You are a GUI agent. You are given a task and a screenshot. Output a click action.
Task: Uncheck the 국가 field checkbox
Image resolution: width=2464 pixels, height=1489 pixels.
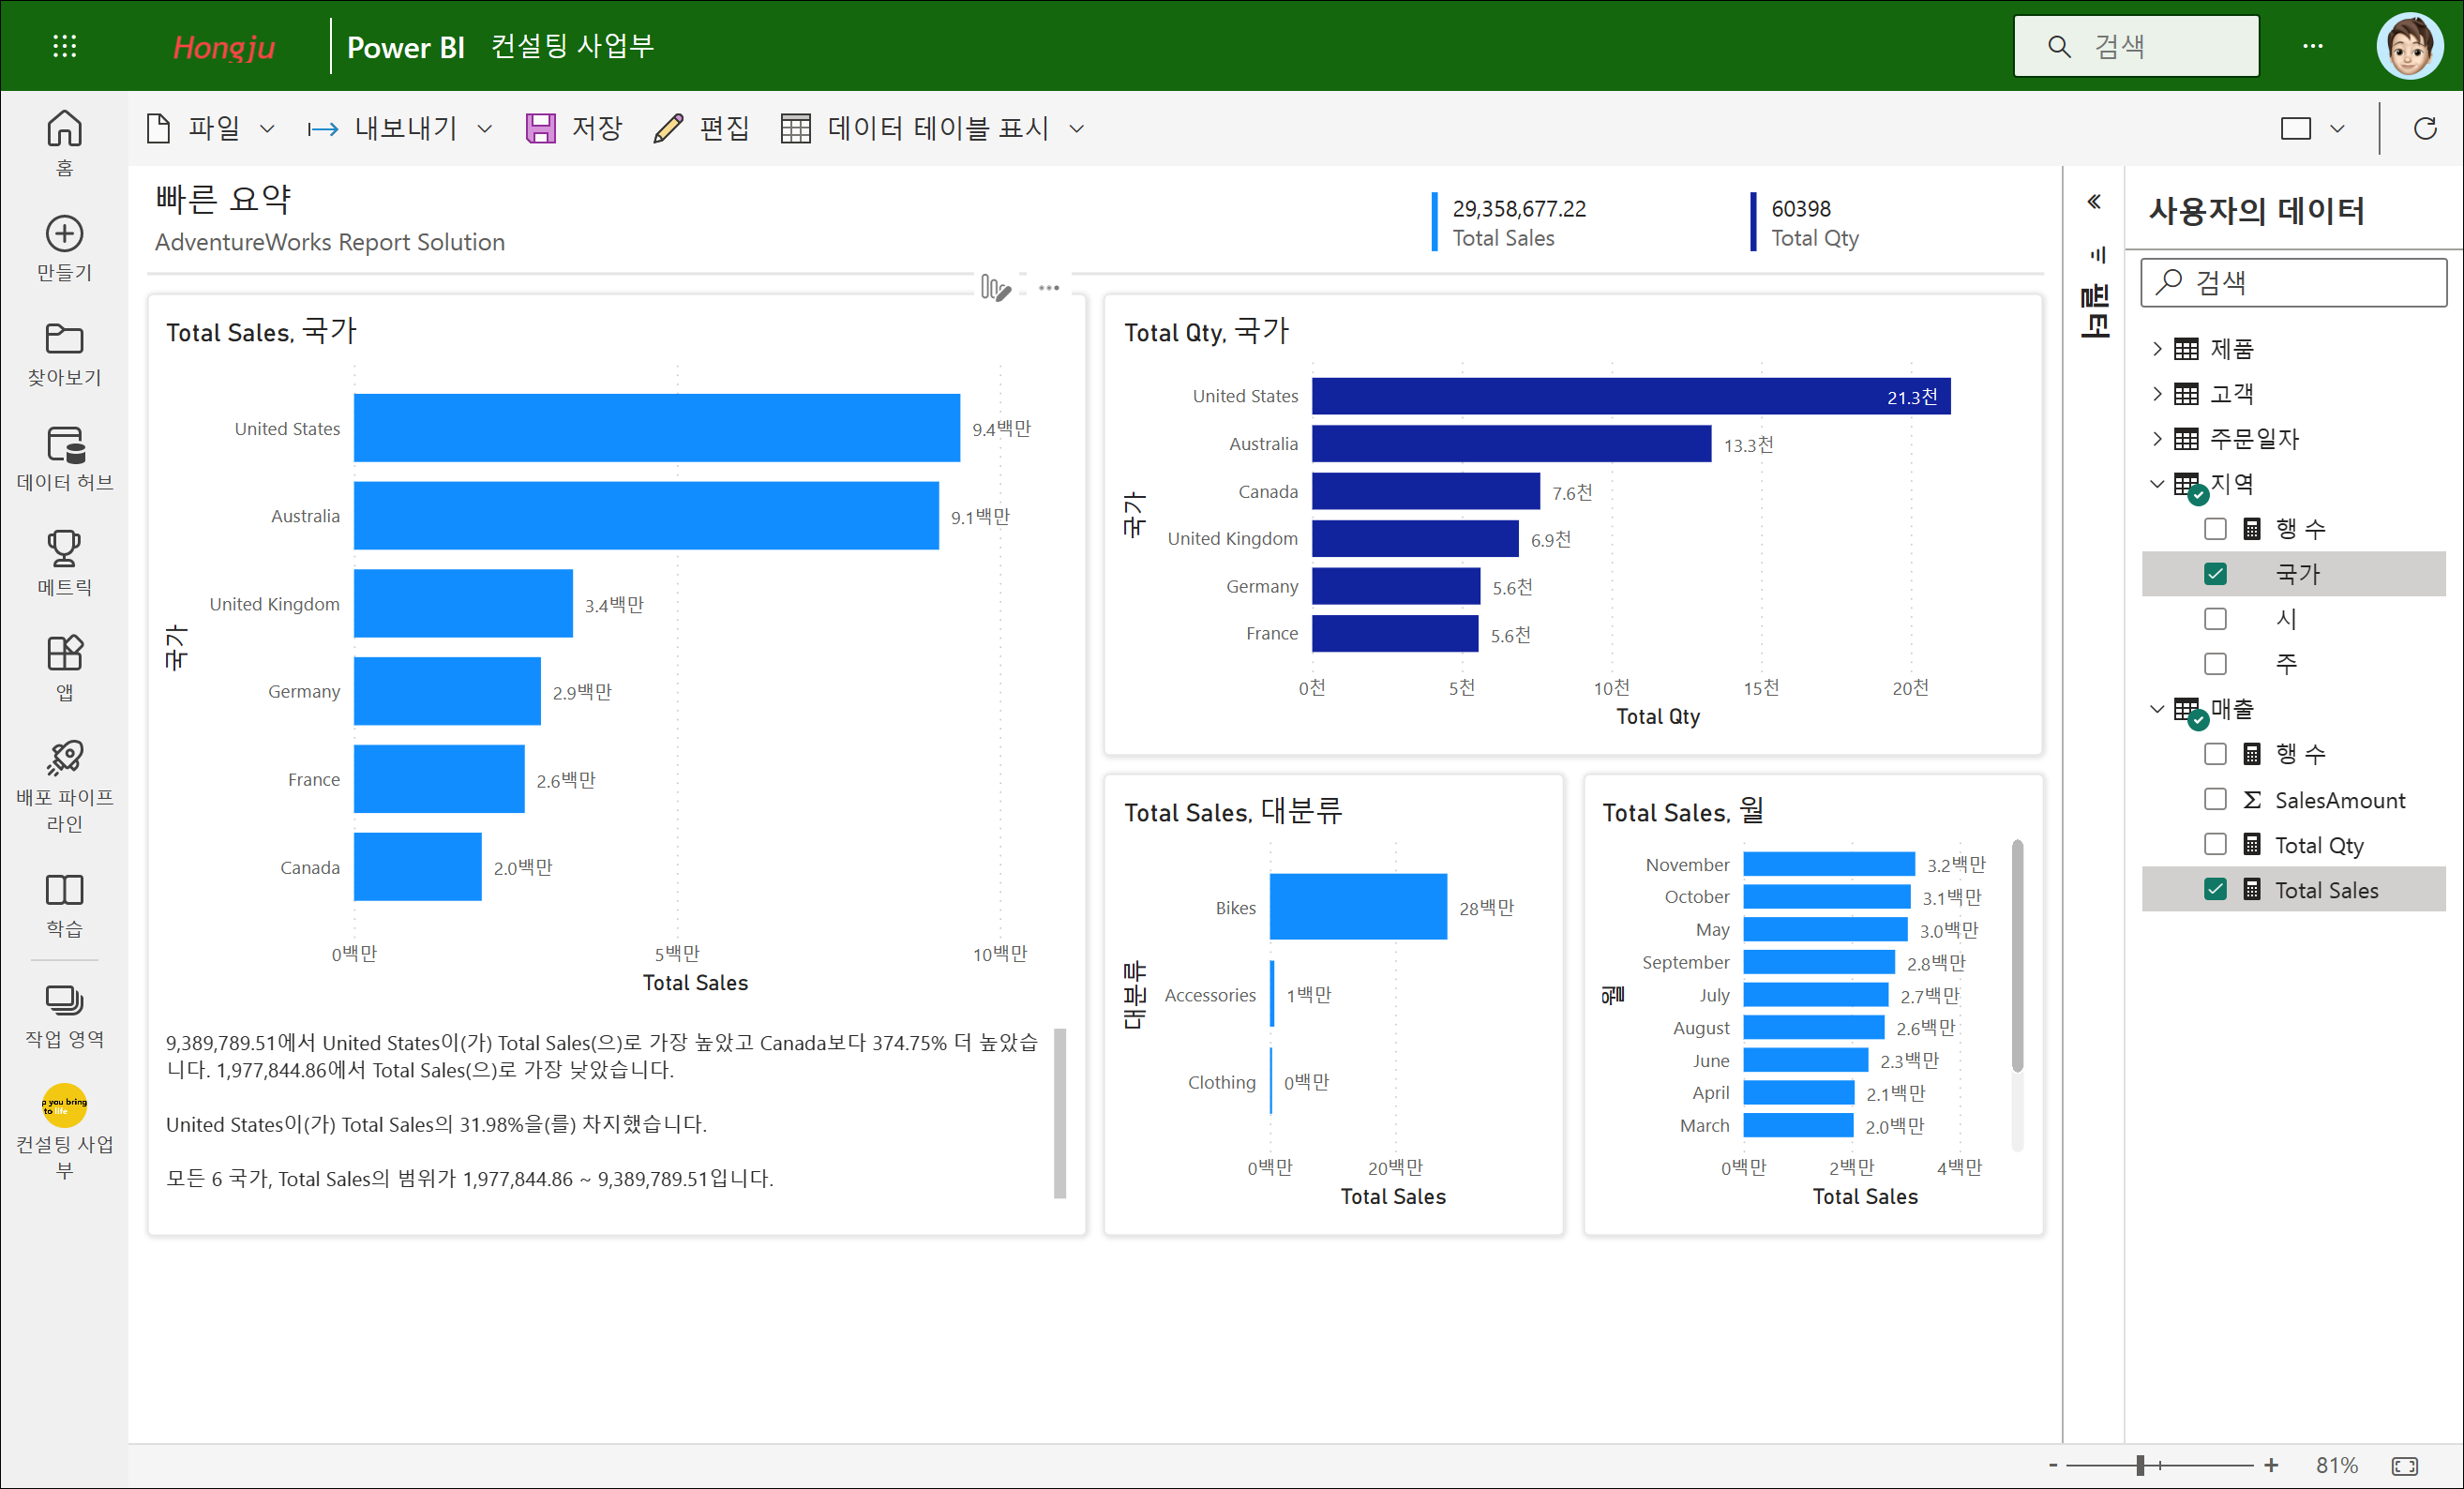pos(2215,574)
